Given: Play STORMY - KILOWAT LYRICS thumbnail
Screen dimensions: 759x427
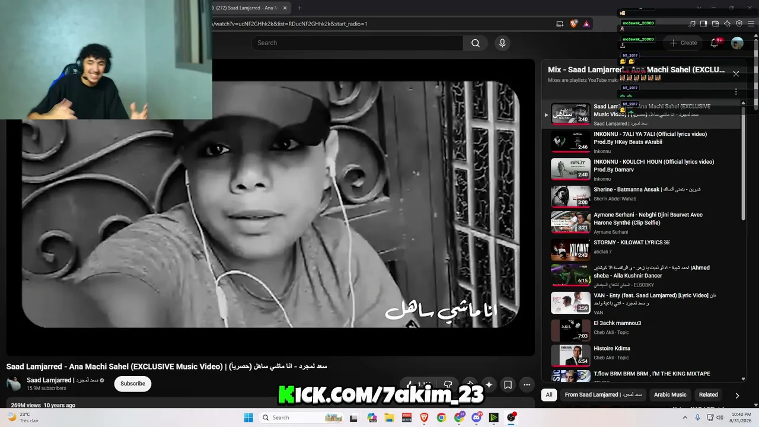Looking at the screenshot, I should coord(570,250).
